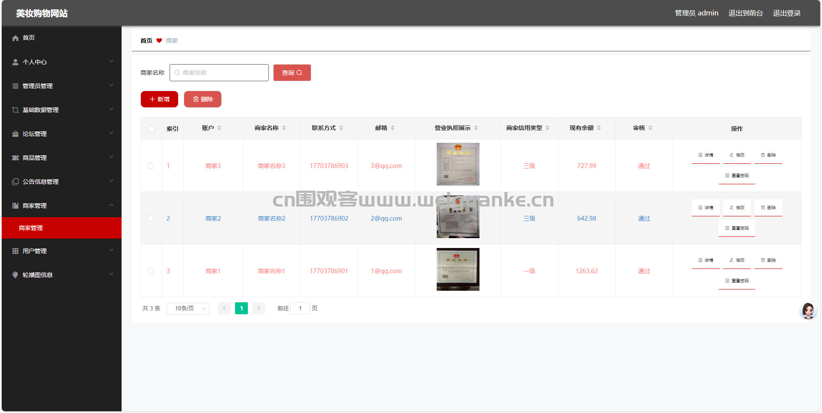Expand the 轮播图信息 menu chevron
Screen dimensions: 822x413
click(111, 274)
